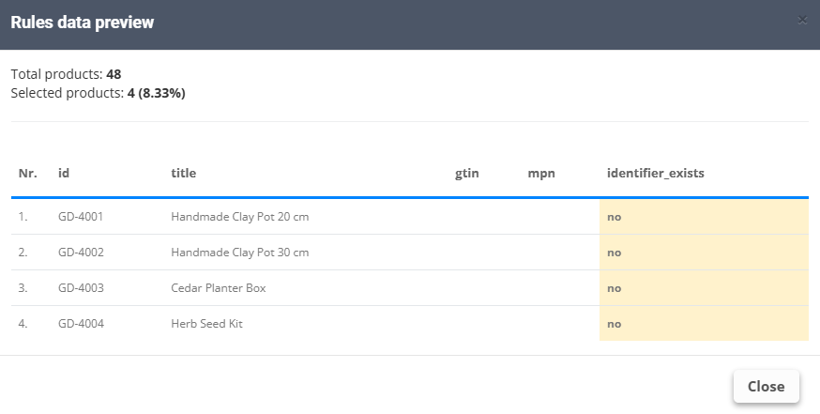Click title Cedar Planter Box
Image resolution: width=820 pixels, height=414 pixels.
pyautogui.click(x=218, y=288)
